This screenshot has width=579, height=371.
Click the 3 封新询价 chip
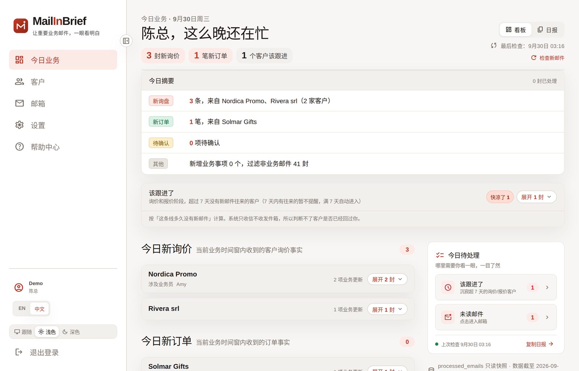[163, 56]
